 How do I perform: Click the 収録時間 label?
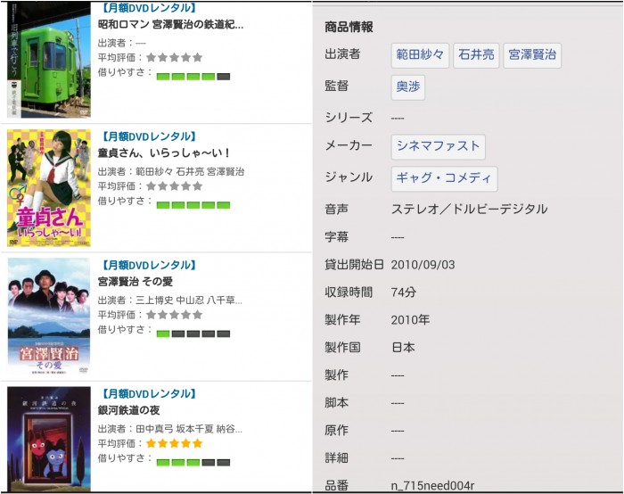tap(349, 292)
